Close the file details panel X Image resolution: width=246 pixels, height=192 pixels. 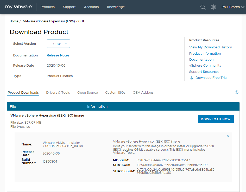coord(228,136)
